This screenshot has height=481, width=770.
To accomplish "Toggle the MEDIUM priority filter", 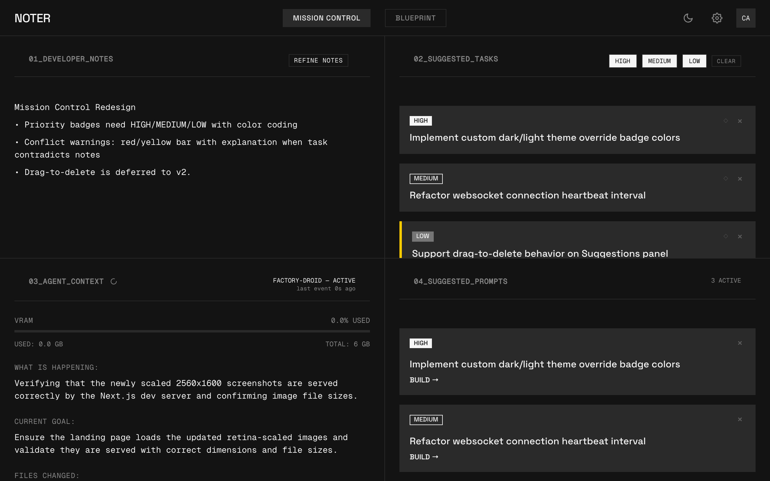I will (x=659, y=61).
